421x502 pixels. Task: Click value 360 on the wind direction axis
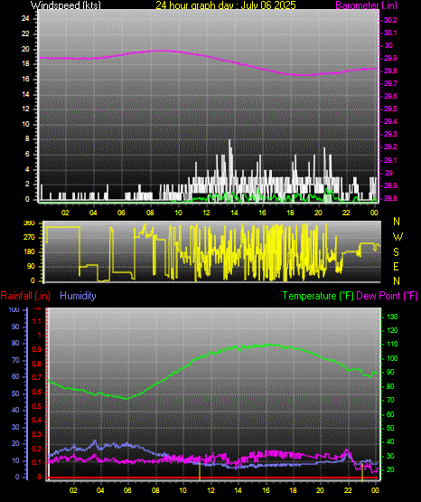coord(29,223)
